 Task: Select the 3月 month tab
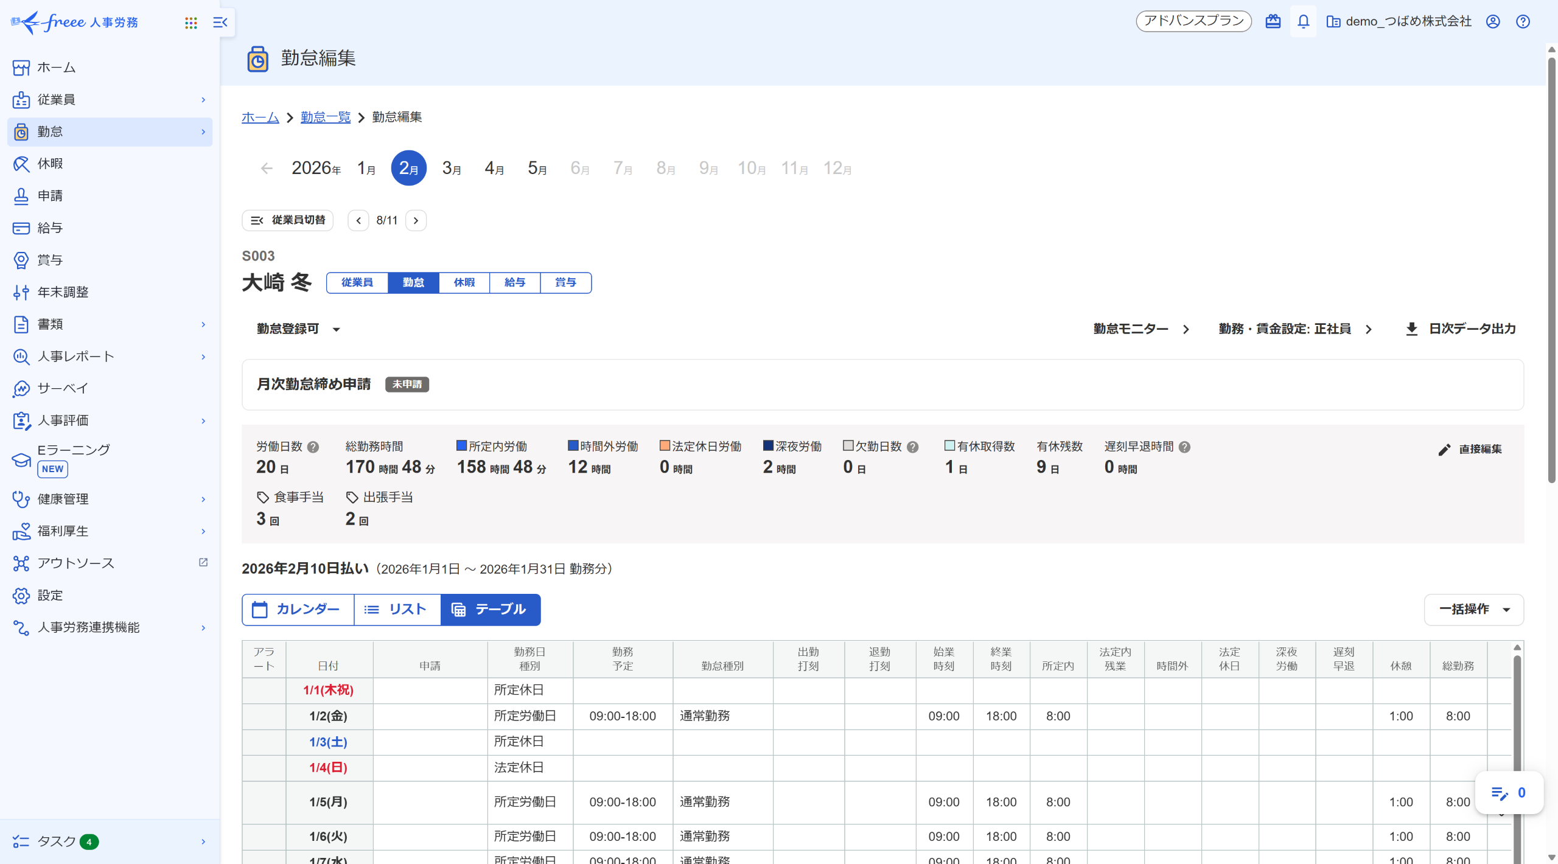(451, 169)
